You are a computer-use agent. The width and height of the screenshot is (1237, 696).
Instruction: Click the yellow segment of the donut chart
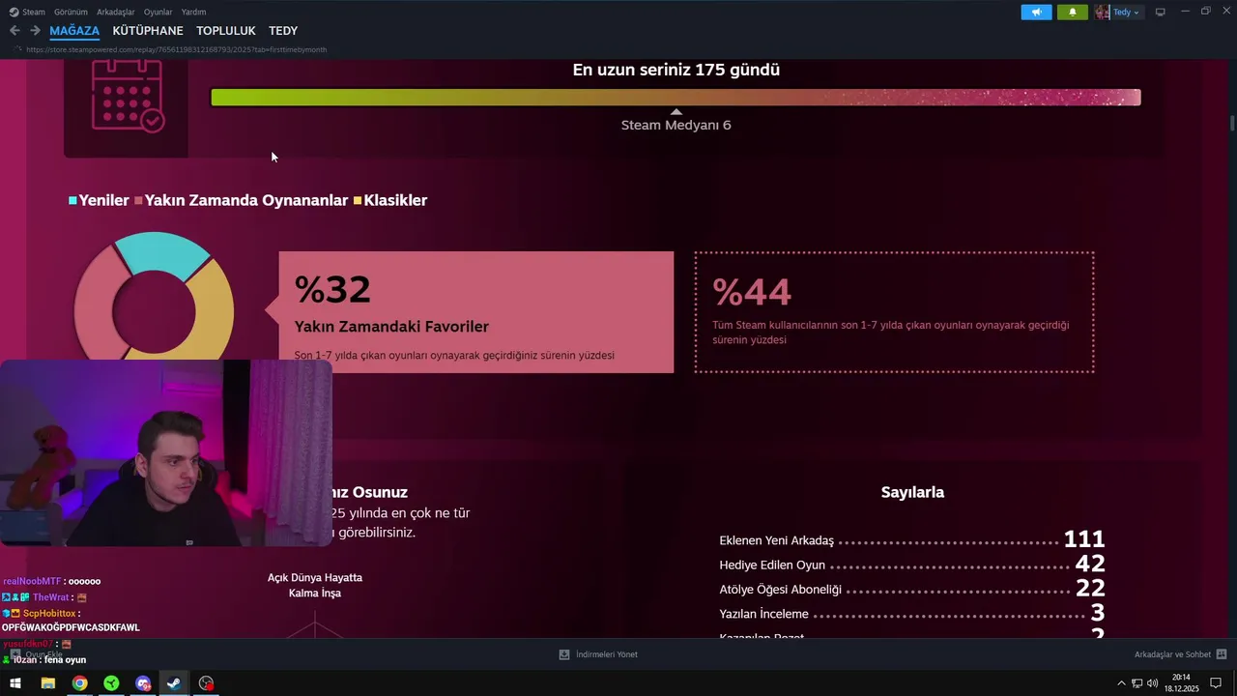tap(214, 309)
